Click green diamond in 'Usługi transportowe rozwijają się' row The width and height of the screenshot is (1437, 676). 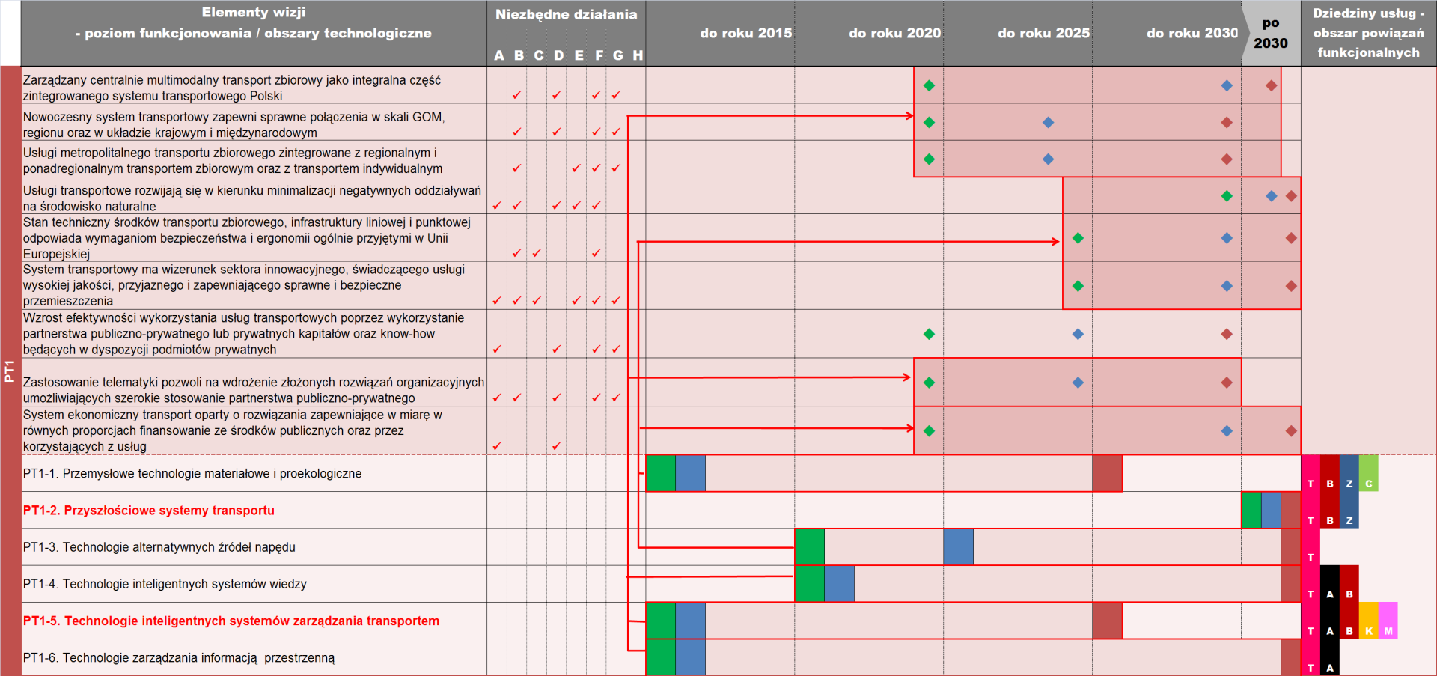[x=1227, y=195]
